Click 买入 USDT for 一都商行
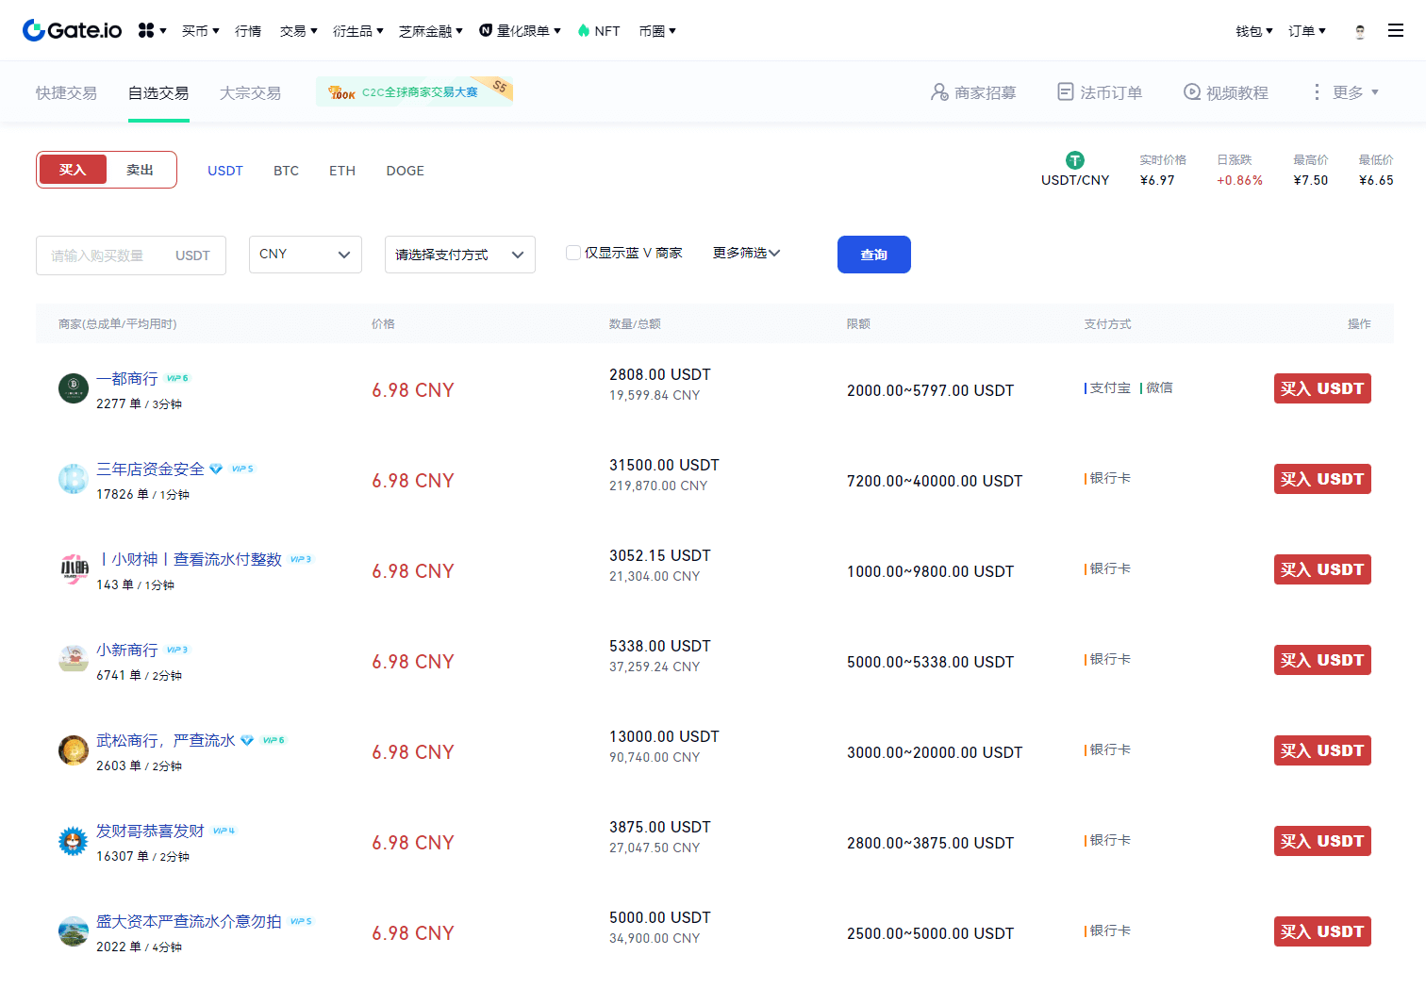The width and height of the screenshot is (1426, 988). point(1321,387)
